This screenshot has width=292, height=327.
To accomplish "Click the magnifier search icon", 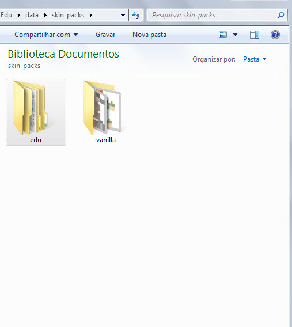I will point(280,15).
